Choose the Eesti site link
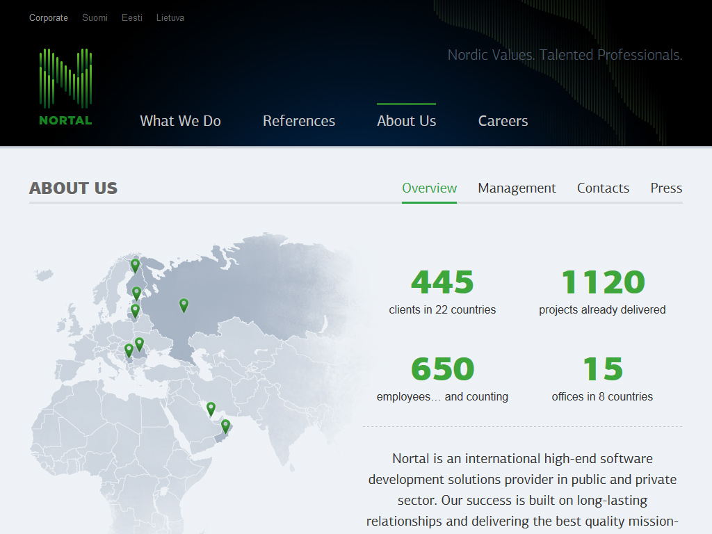This screenshot has width=712, height=534. (x=132, y=18)
